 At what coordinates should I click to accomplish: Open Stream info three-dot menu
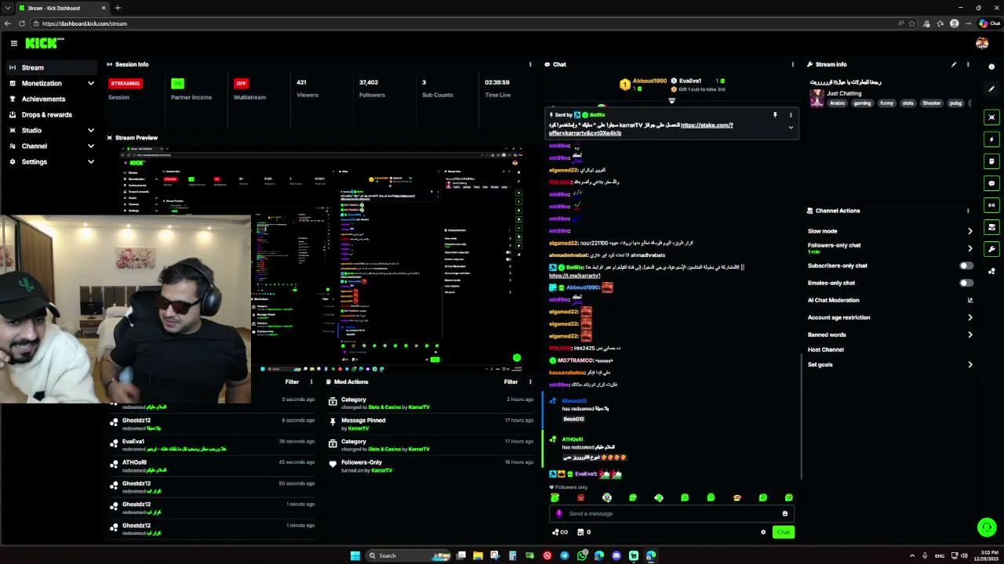(968, 64)
